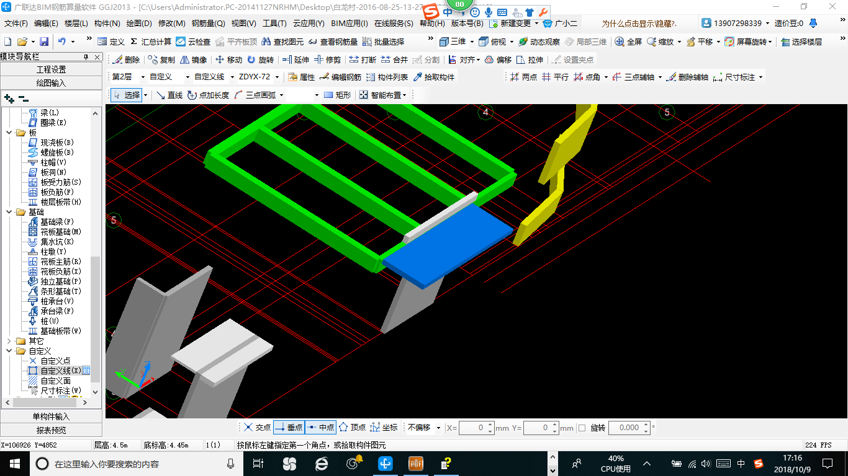
Task: Click the 工程设置 panel button
Action: point(51,69)
